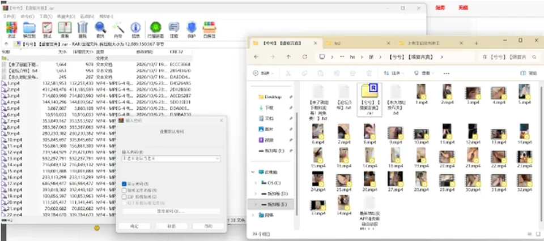Click the Organize passwords button in dialog
Screen dimensions: 544x241
point(171,211)
